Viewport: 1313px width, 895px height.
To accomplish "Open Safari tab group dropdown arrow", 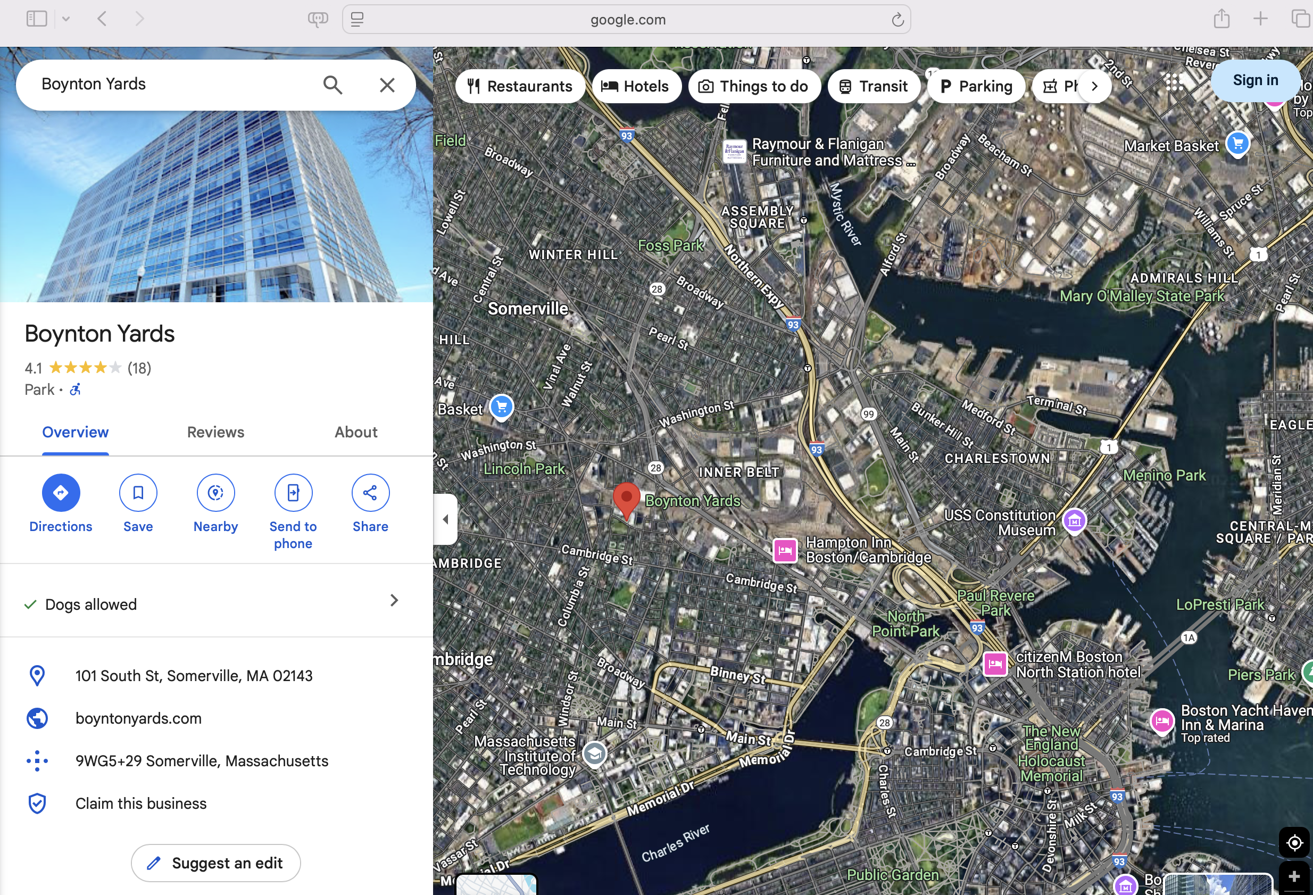I will 66,19.
